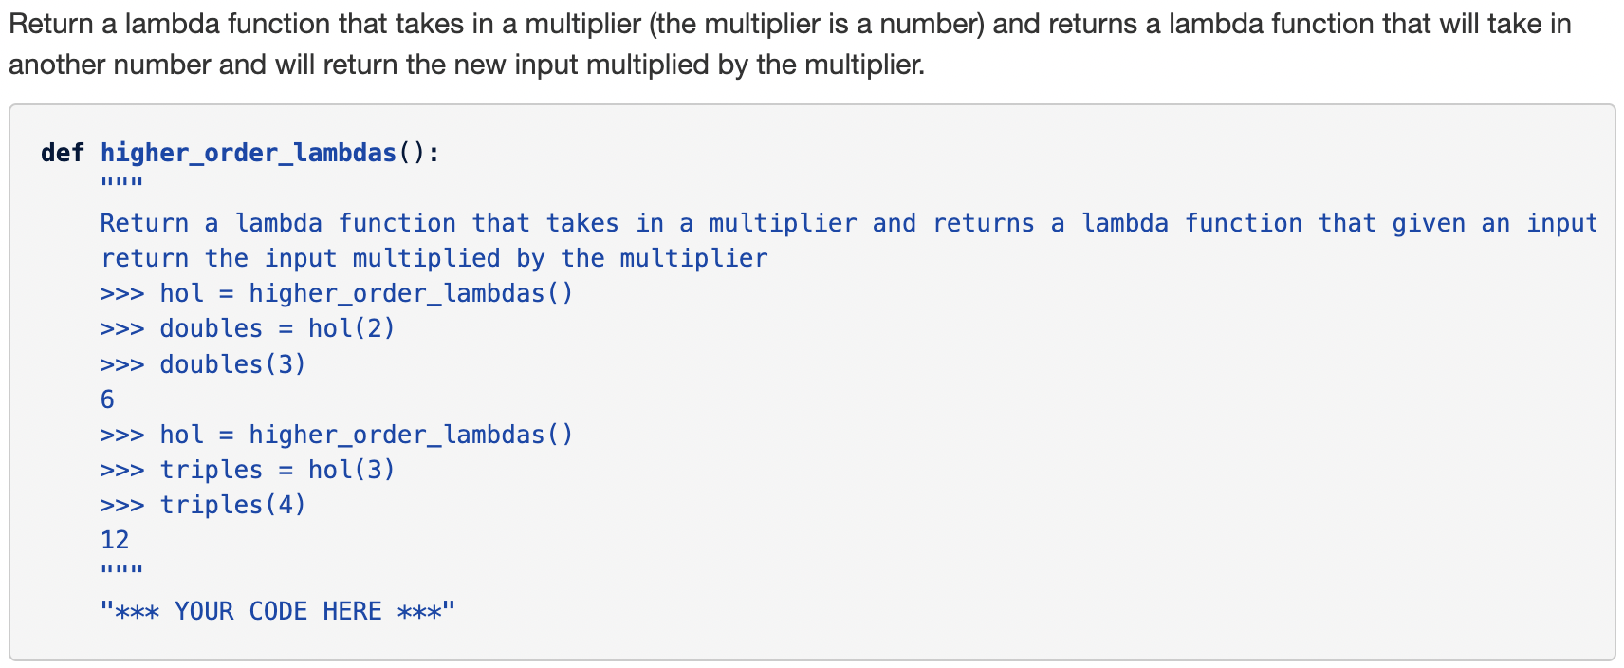Click the word 'input' at docstring line end
Image resolution: width=1624 pixels, height=668 pixels.
[1562, 224]
